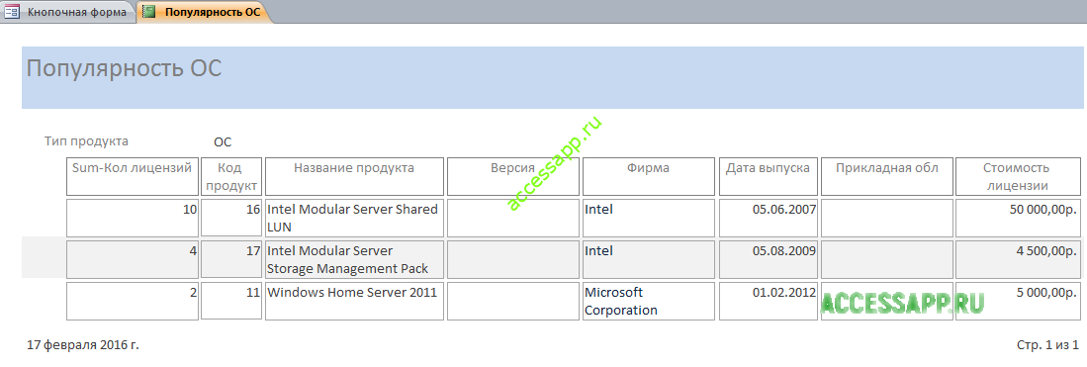Click the price 4 500,00р.

point(1017,259)
